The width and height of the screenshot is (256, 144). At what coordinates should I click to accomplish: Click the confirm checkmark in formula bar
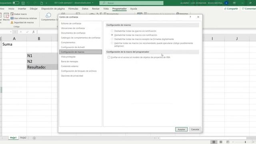[27, 32]
